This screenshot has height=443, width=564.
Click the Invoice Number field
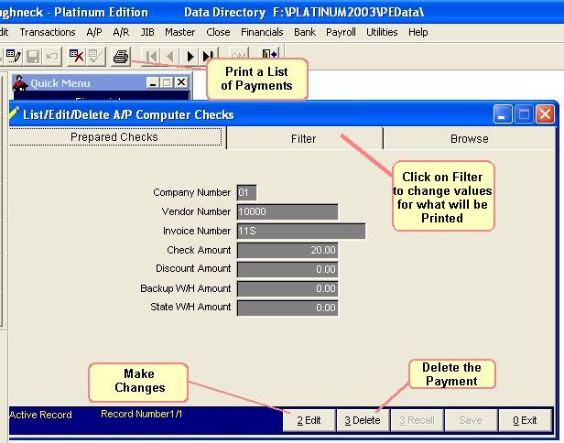[x=301, y=231]
